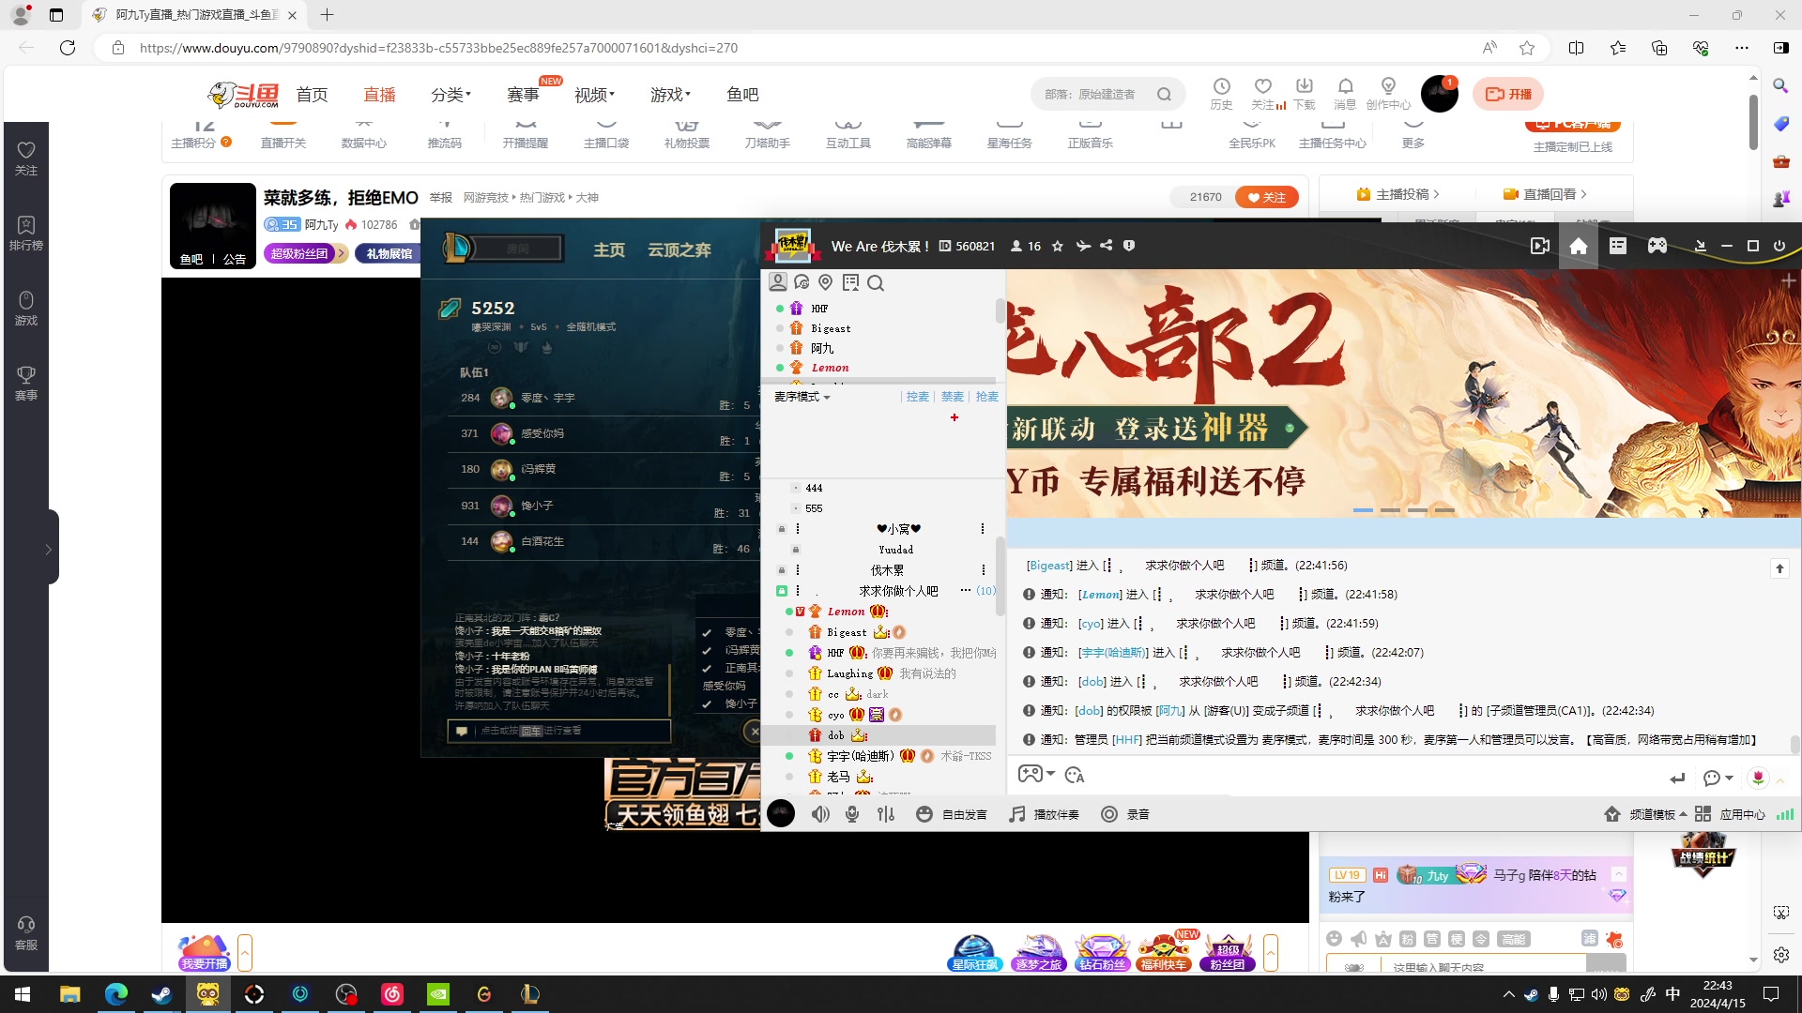Screen dimensions: 1802x1013
Task: Share the YY channel via share icon
Action: tap(1107, 246)
